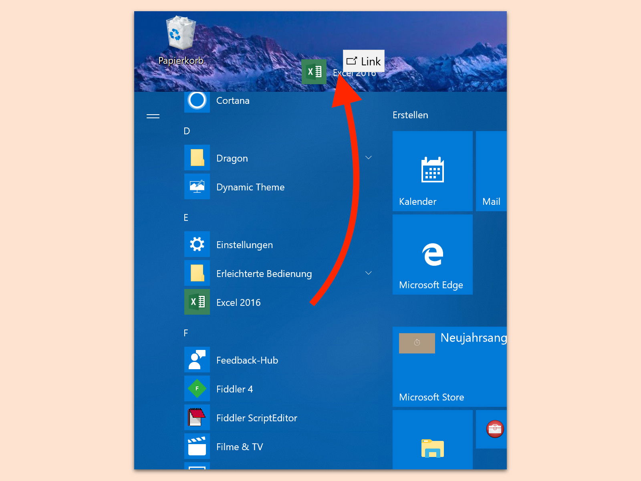
Task: Click the Excel 2016 label in list
Action: point(238,303)
